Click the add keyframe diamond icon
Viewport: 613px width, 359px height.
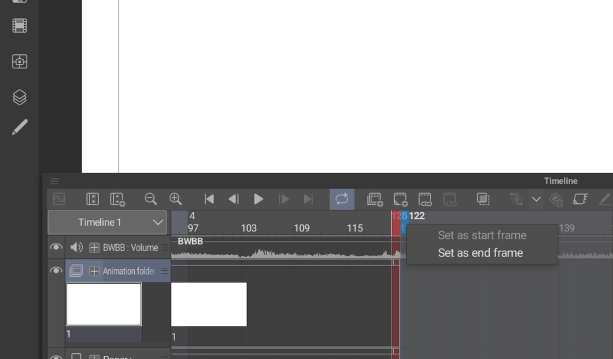pyautogui.click(x=517, y=199)
